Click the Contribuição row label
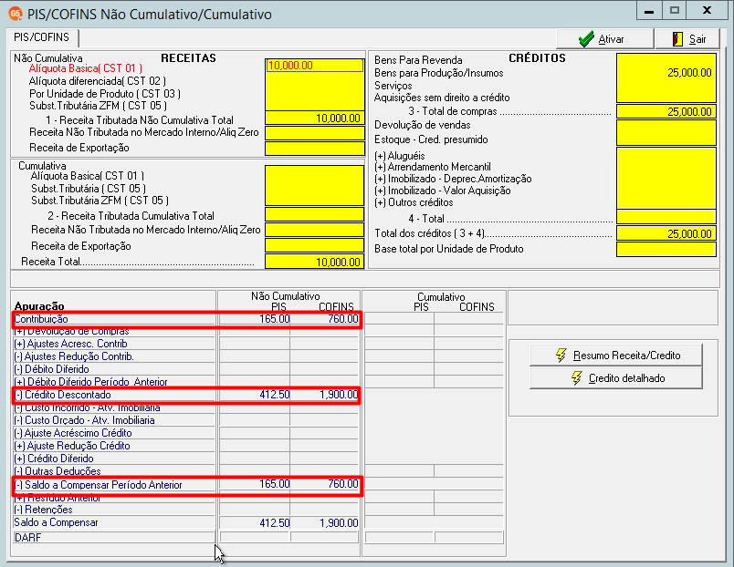734x567 pixels. tap(41, 319)
